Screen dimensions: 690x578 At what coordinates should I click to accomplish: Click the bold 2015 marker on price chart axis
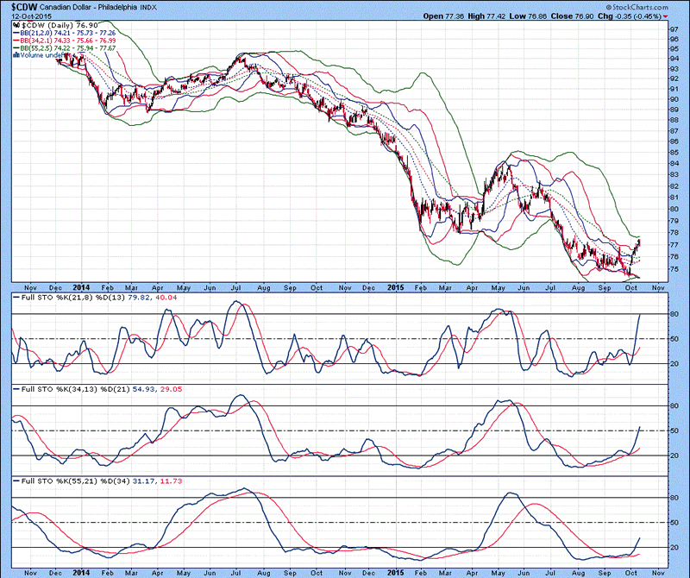pos(396,286)
